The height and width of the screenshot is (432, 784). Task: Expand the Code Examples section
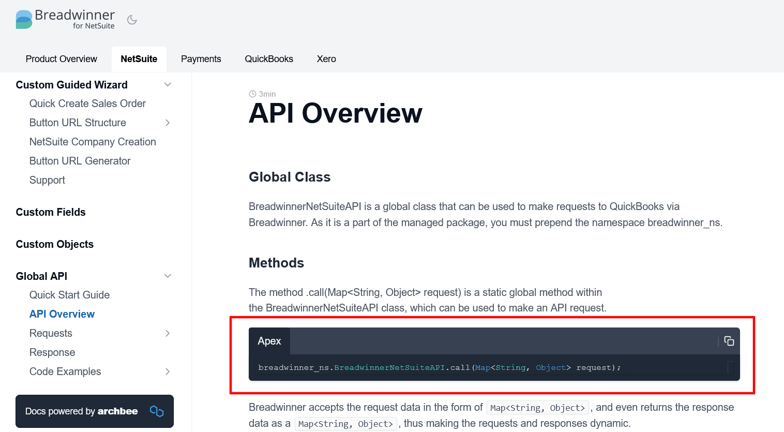(167, 371)
